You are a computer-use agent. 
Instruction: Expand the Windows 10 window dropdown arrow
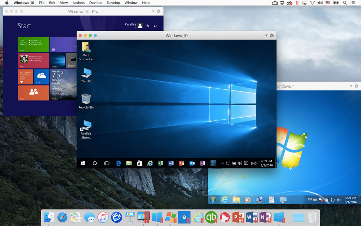click(266, 36)
